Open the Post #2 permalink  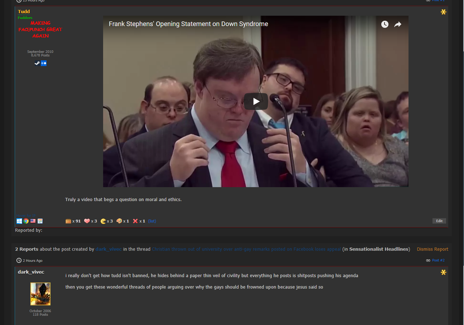pyautogui.click(x=438, y=260)
